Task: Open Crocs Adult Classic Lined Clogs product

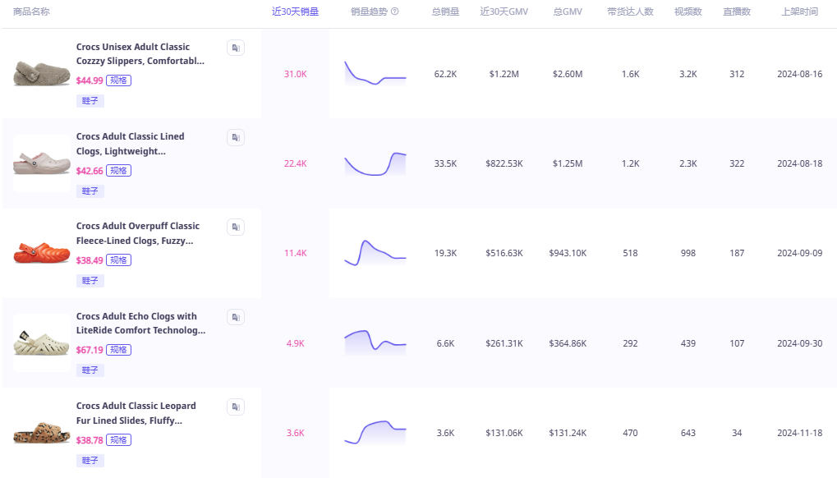Action: tap(131, 144)
